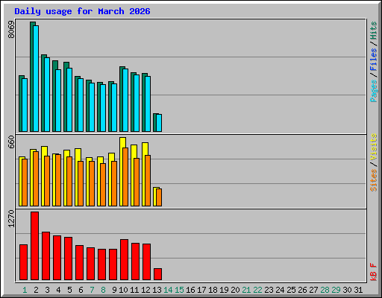The height and width of the screenshot is (298, 382).
Task: Click the cyan bar for day 13
Action: (x=159, y=123)
